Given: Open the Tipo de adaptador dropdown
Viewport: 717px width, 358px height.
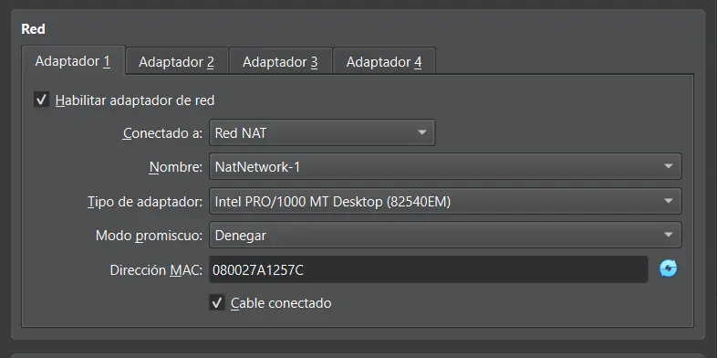Looking at the screenshot, I should click(x=445, y=201).
